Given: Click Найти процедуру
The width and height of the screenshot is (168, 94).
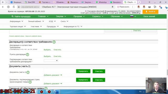Looking at the screenshot, I should pos(21,16).
